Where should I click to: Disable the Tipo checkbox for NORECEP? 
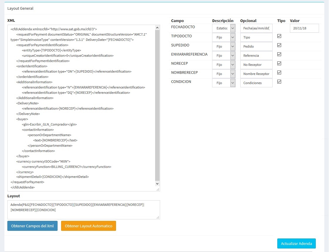(279, 63)
